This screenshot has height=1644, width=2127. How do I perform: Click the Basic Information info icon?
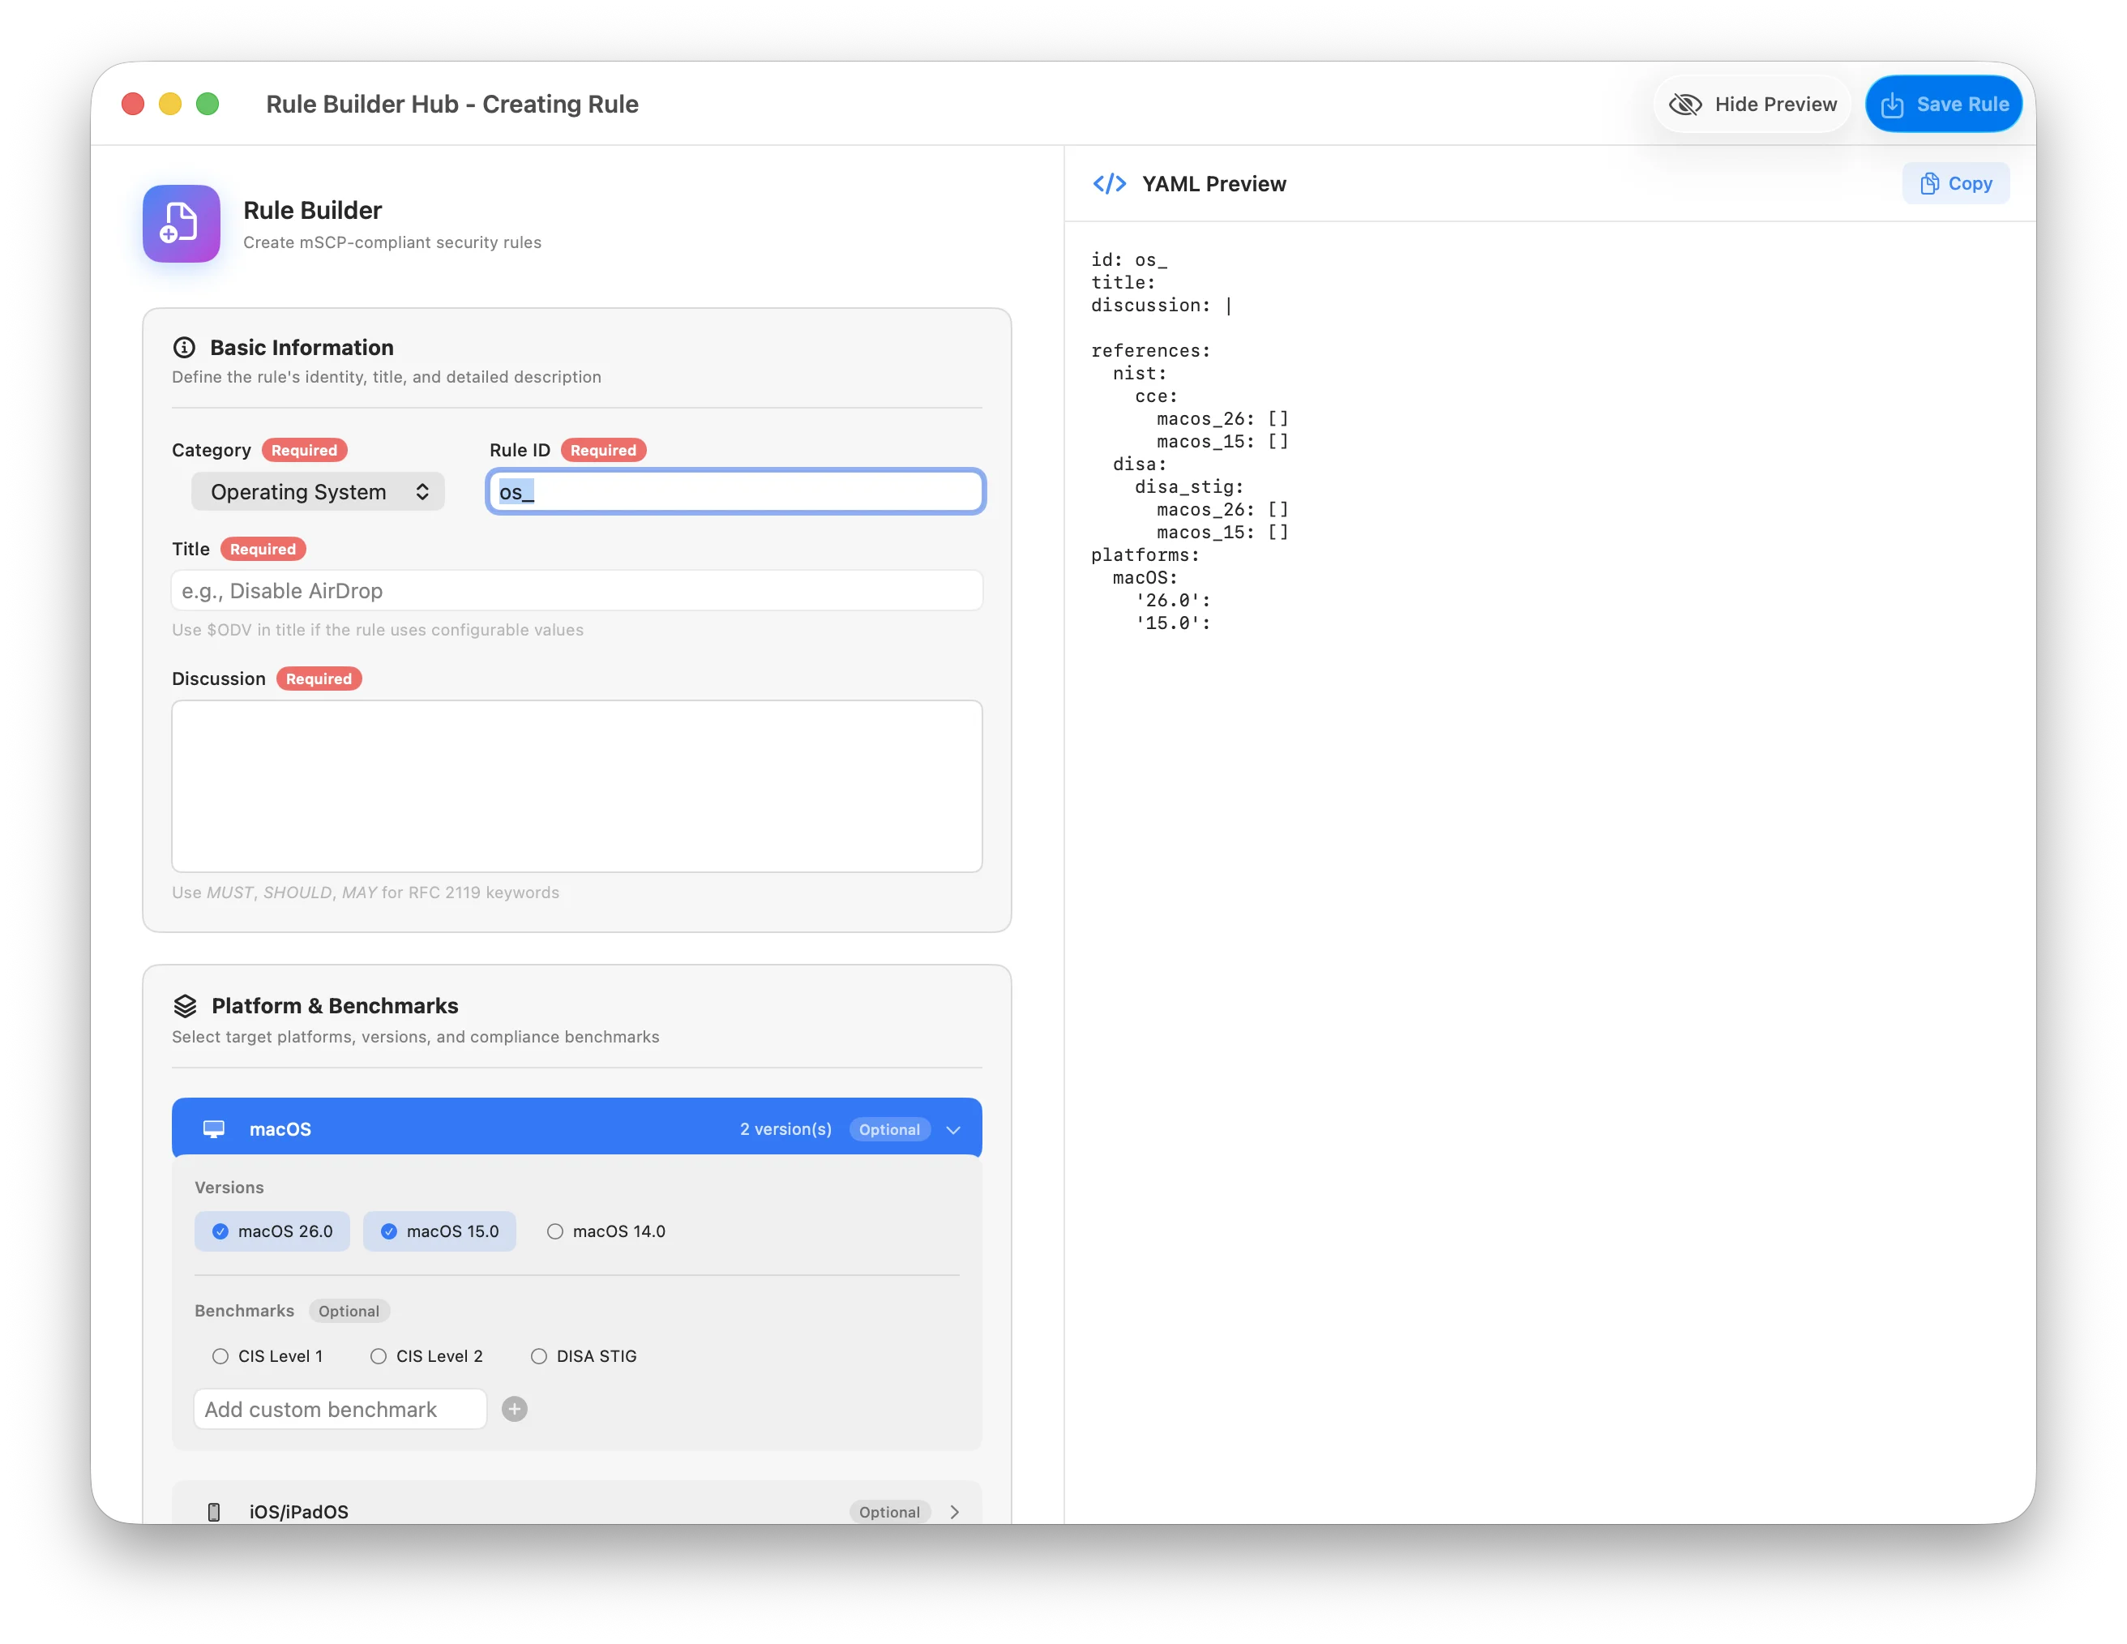coord(184,348)
